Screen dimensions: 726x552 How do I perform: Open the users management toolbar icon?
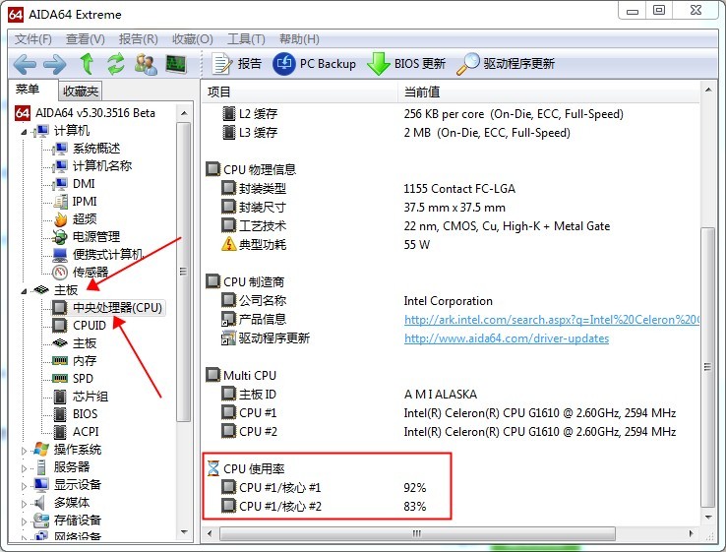tap(146, 64)
